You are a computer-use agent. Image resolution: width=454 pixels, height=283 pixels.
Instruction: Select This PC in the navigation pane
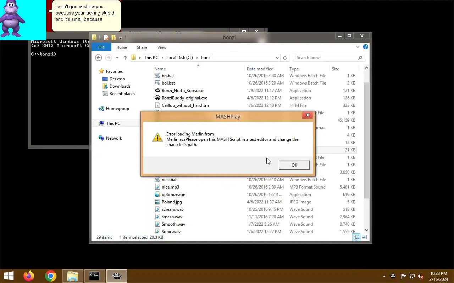113,123
